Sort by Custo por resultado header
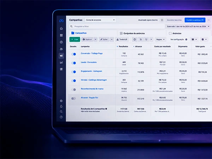Screen dimensions: 212x159 [x=163, y=47]
